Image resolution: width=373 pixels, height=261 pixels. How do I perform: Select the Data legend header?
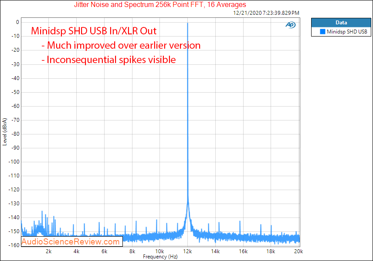pos(341,23)
